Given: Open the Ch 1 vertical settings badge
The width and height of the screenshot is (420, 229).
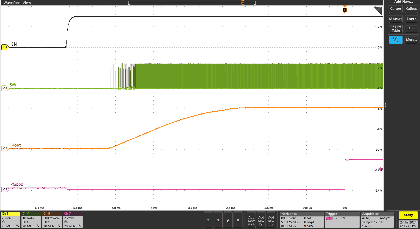Looking at the screenshot, I should click(x=10, y=220).
